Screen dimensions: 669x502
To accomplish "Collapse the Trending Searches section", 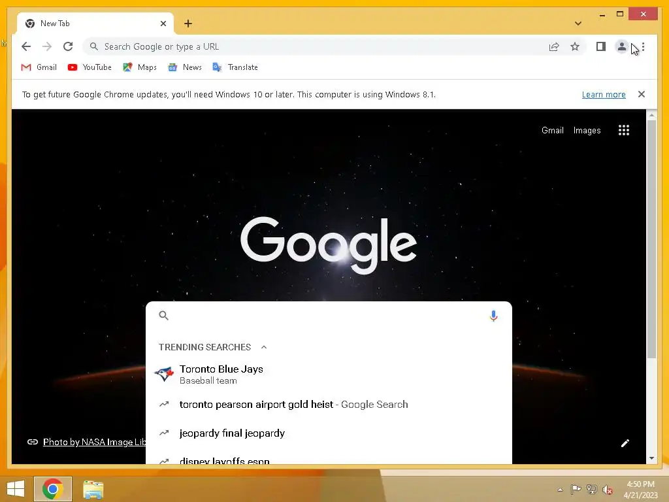I will click(x=264, y=347).
